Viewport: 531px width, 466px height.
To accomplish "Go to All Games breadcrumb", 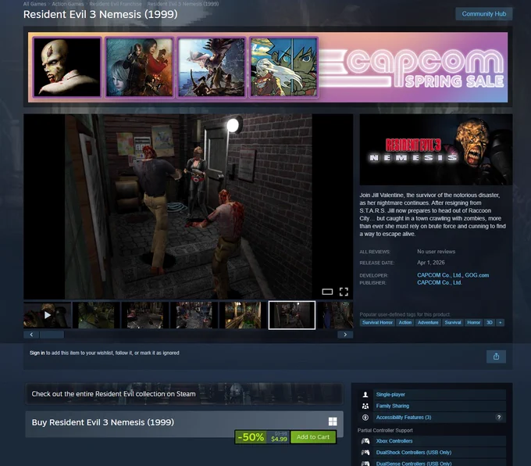I will pos(34,4).
